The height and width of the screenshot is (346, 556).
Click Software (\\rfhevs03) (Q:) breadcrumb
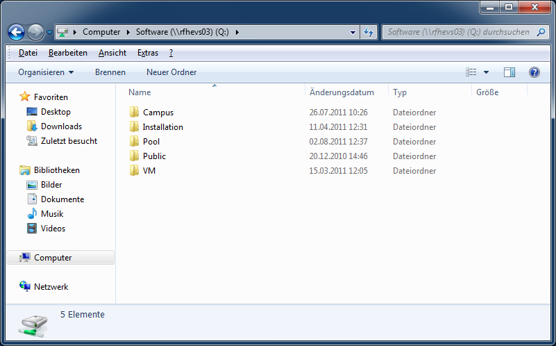tap(183, 32)
